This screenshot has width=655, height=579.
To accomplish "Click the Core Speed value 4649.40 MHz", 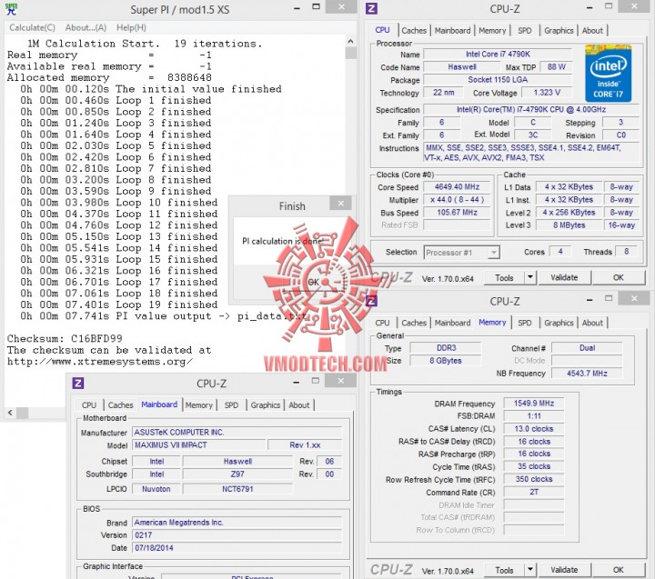I will point(457,186).
